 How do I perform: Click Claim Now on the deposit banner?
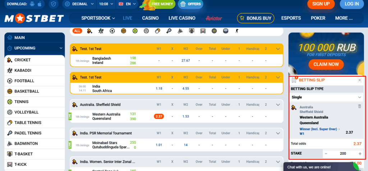326,65
